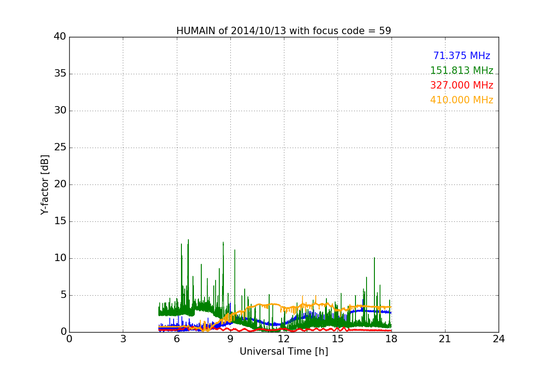The height and width of the screenshot is (369, 554).
Task: Click the y-axis tick label 20
Action: 60,184
